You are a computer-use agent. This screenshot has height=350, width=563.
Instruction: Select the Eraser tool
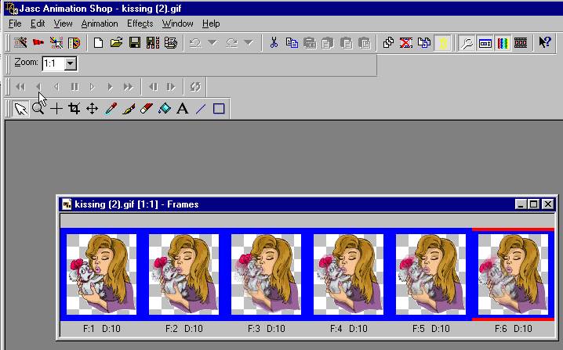pos(147,108)
